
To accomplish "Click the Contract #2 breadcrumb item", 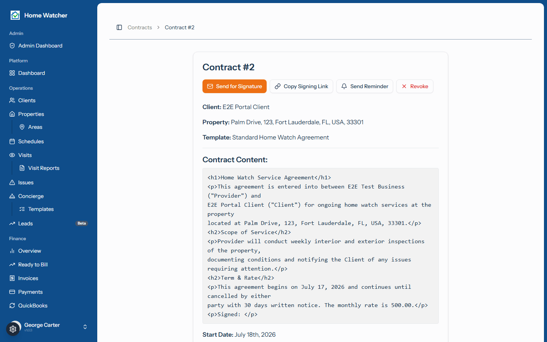I will click(180, 27).
